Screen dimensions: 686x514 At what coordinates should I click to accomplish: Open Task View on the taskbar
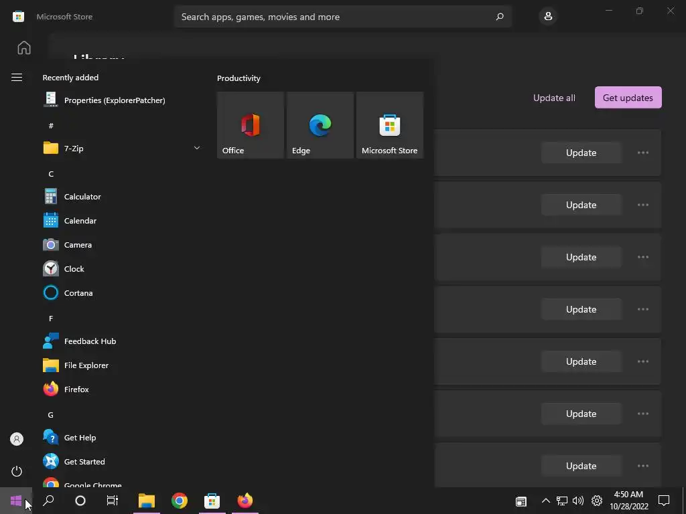(x=113, y=501)
